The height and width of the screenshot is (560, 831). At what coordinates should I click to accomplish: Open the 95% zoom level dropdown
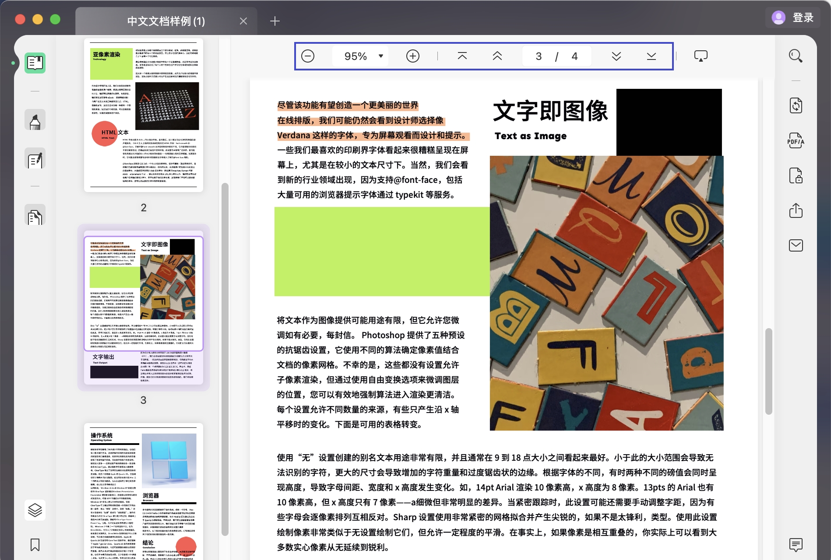[360, 56]
